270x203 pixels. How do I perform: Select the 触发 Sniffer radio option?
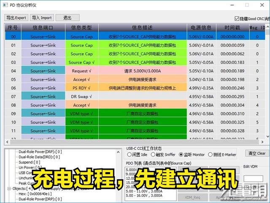[x=153, y=154]
